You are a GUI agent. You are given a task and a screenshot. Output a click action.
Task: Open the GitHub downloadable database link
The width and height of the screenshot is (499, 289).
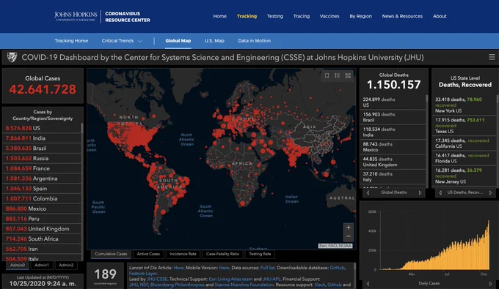(338, 268)
